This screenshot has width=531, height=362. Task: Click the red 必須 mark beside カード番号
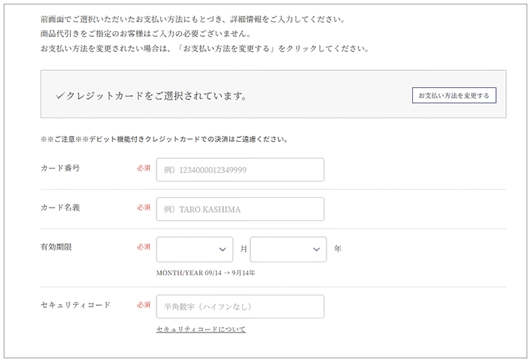pos(143,168)
